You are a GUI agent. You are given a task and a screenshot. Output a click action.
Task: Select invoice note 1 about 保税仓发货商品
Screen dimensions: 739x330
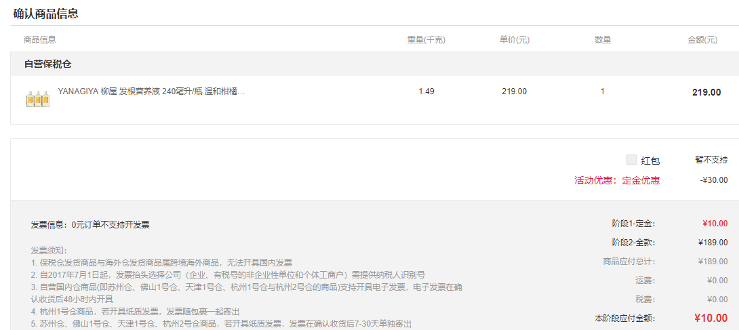click(161, 262)
